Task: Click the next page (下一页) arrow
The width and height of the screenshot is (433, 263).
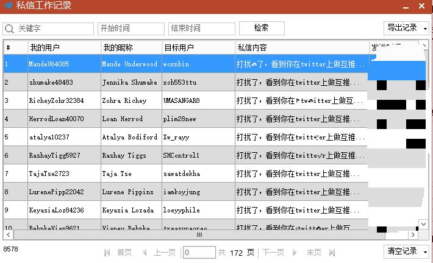Action: coord(295,252)
